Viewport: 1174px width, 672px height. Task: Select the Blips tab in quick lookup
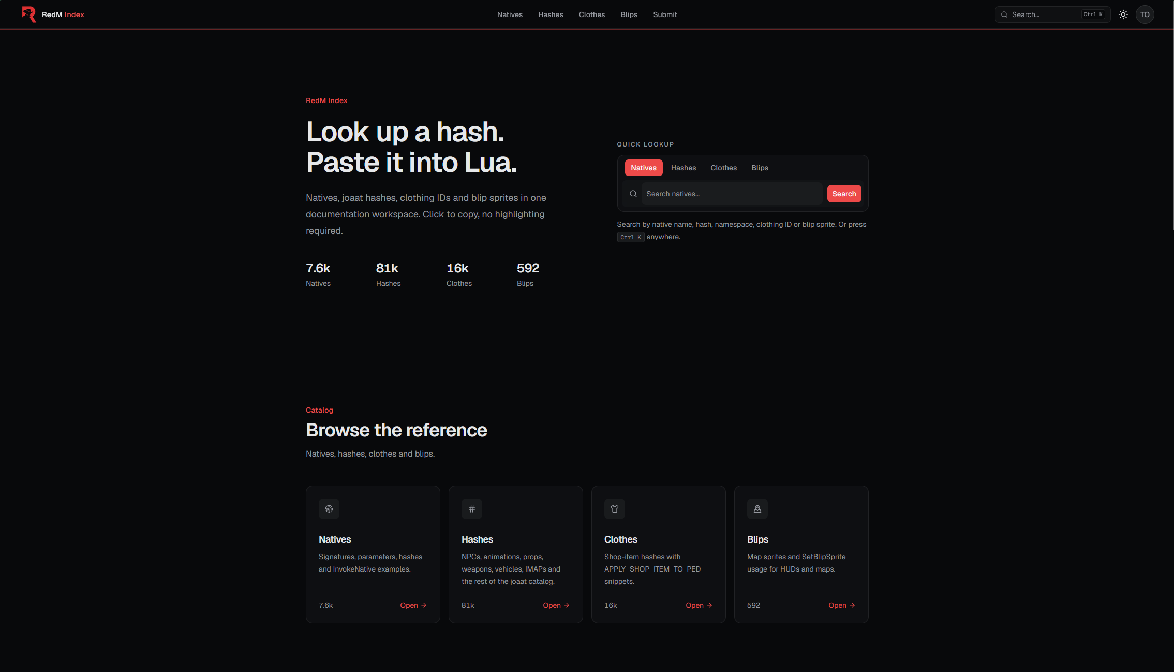[760, 168]
